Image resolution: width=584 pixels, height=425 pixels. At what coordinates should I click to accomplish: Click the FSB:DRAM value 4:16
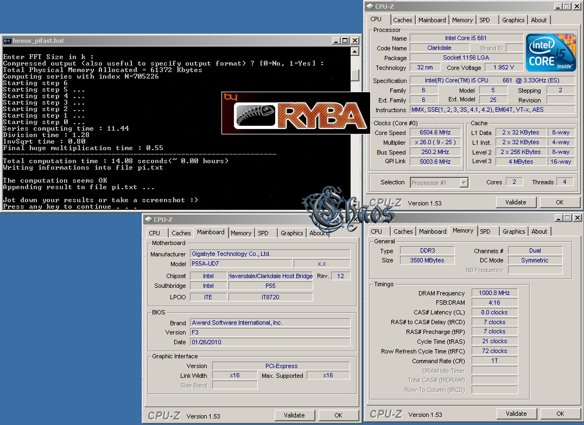pos(494,302)
